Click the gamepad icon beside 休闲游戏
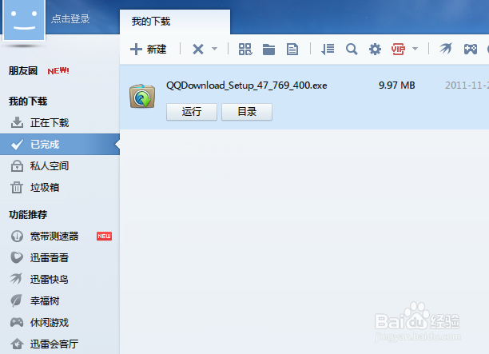This screenshot has height=354, width=489. click(x=17, y=322)
